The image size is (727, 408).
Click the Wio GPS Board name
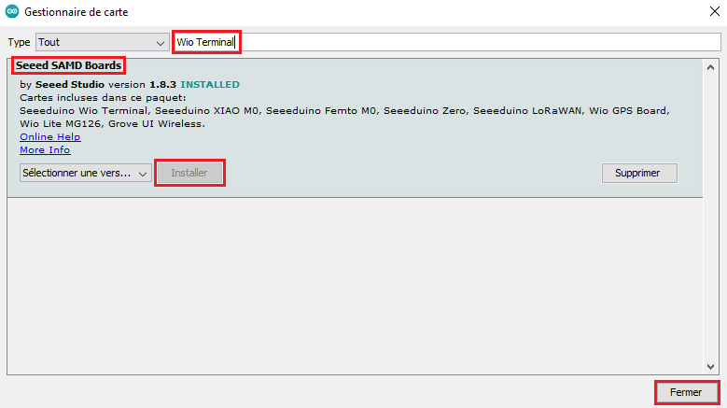pyautogui.click(x=628, y=111)
